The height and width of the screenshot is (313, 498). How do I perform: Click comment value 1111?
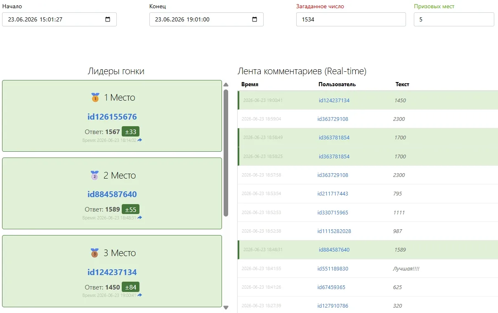[x=399, y=213]
